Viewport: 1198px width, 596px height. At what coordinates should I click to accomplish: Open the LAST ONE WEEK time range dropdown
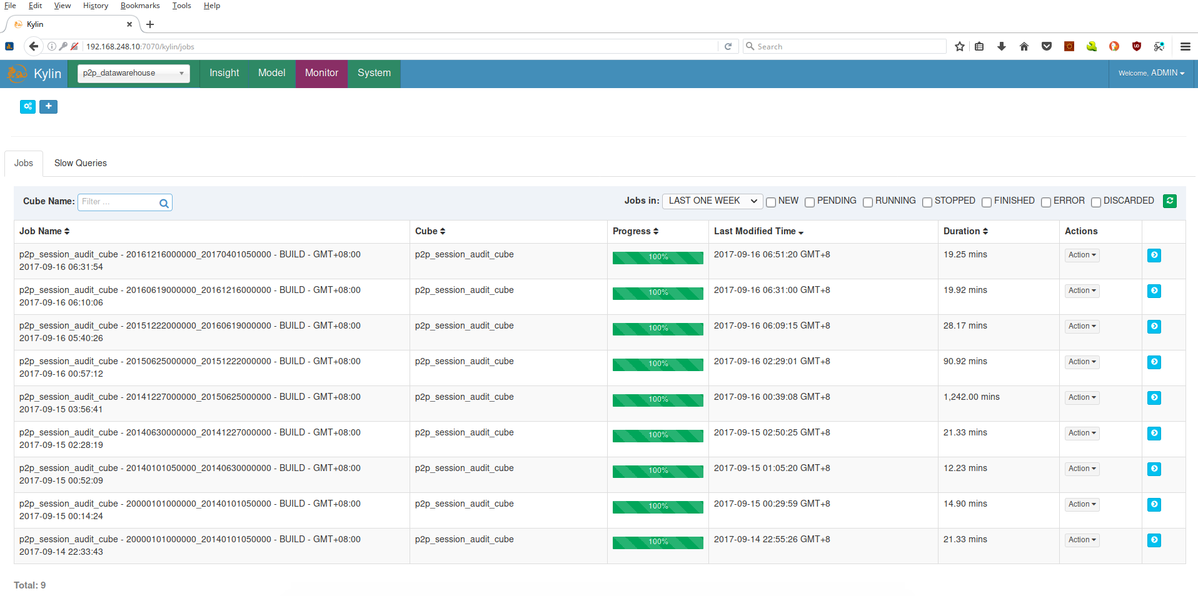pos(712,201)
